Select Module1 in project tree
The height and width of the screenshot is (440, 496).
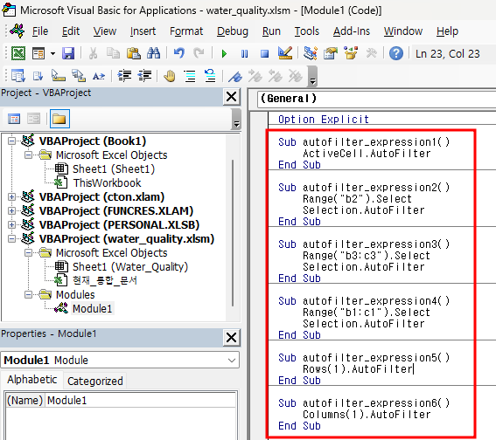pos(93,308)
